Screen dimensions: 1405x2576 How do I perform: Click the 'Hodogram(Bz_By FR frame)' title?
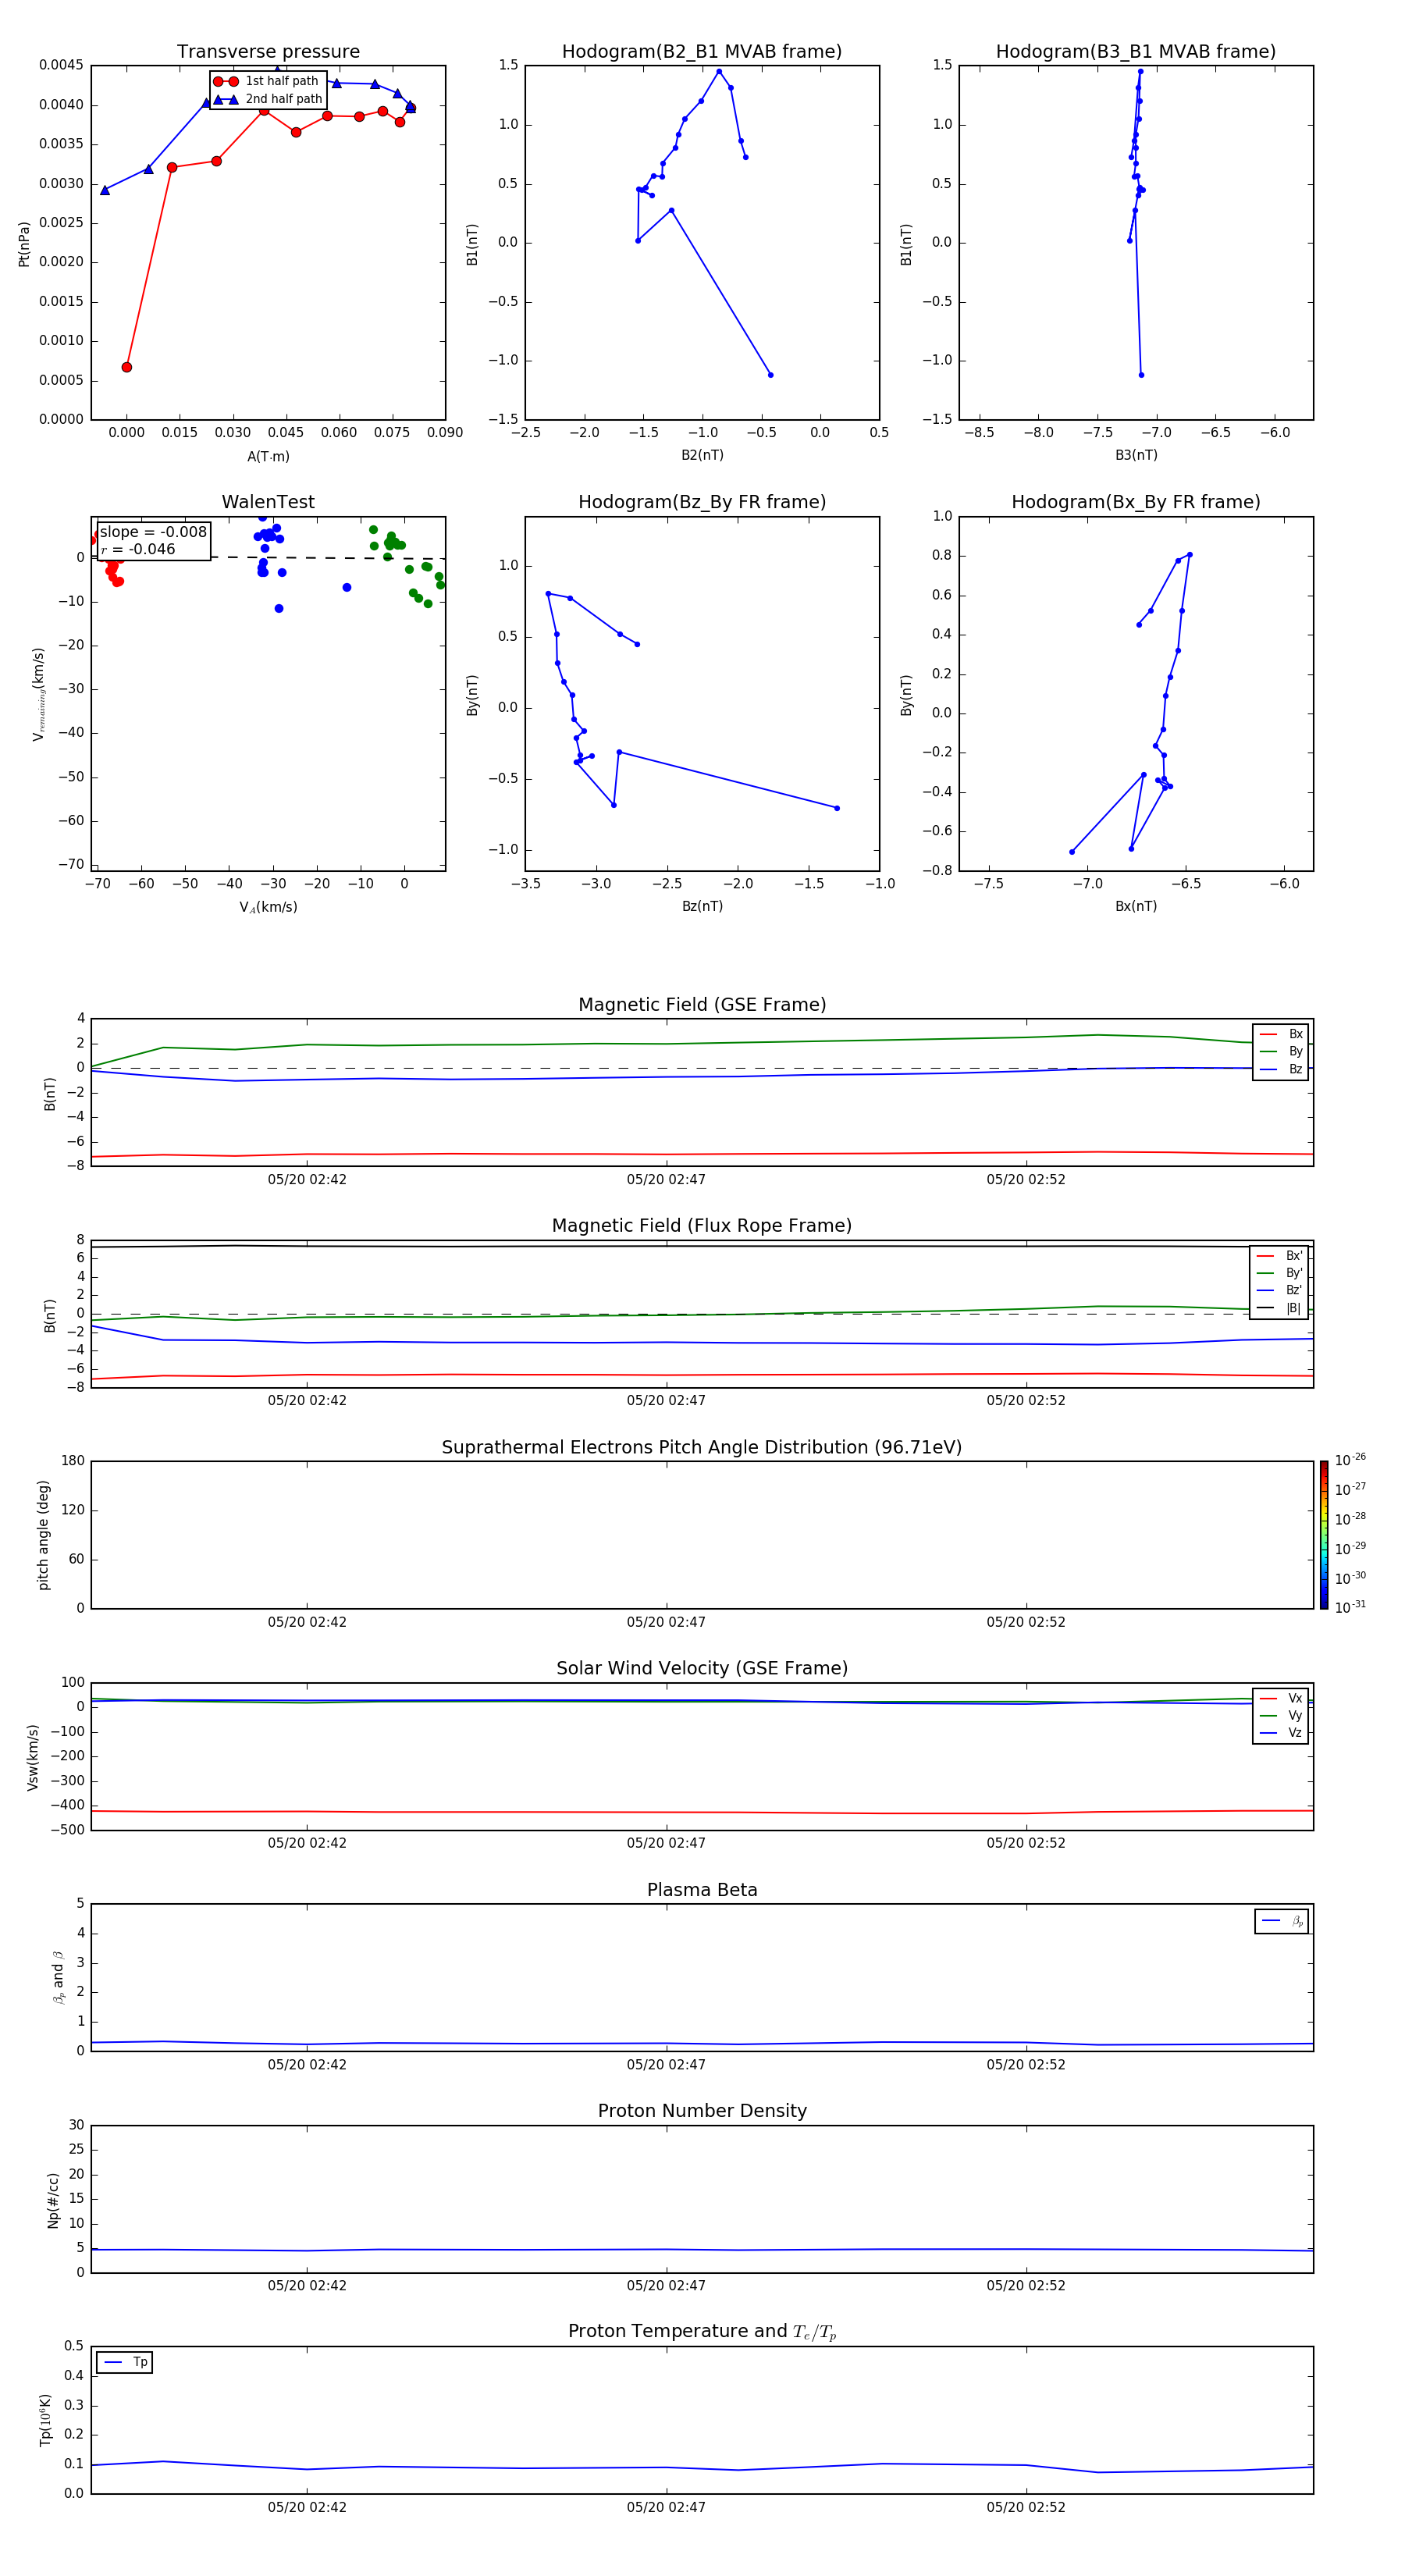pyautogui.click(x=702, y=502)
